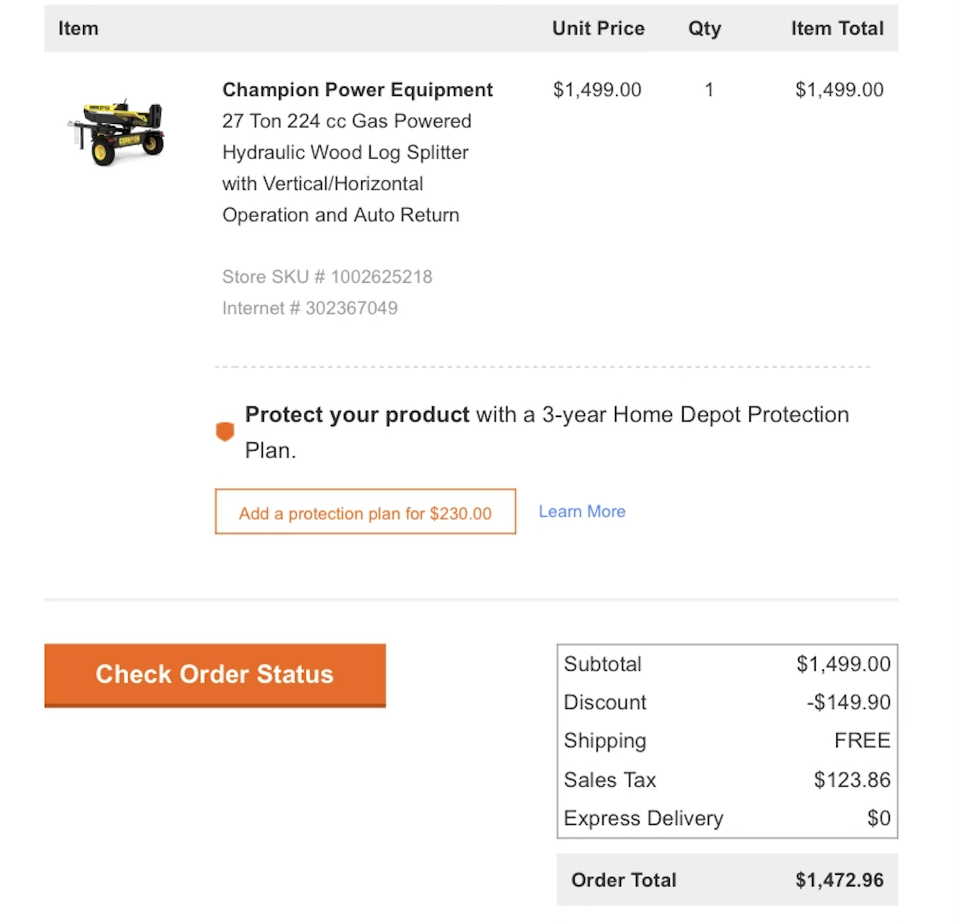
Task: Click the Champion Power Equipment brand name
Action: (357, 90)
